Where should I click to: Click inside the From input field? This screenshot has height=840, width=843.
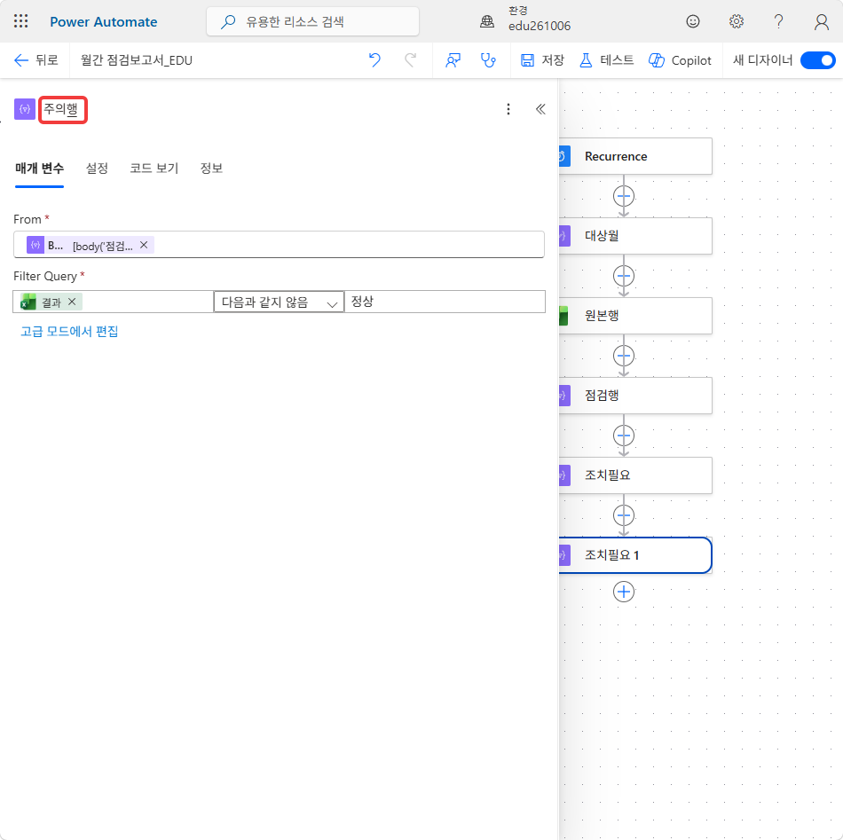pyautogui.click(x=279, y=245)
